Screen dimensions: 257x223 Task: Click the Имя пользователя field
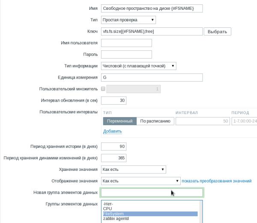point(126,43)
